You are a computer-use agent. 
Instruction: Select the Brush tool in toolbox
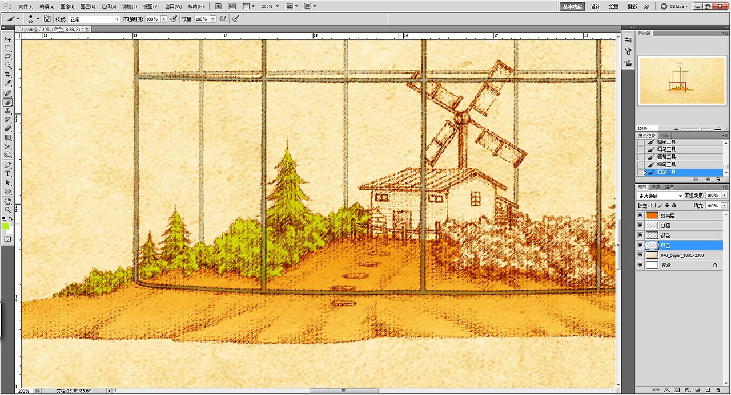click(8, 103)
